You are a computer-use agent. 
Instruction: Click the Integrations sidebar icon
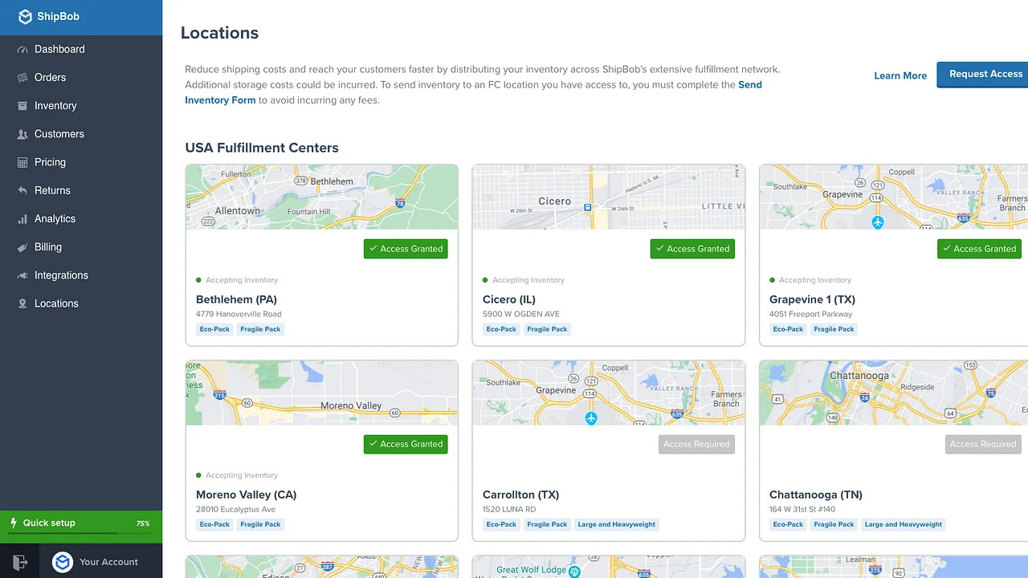click(x=22, y=275)
